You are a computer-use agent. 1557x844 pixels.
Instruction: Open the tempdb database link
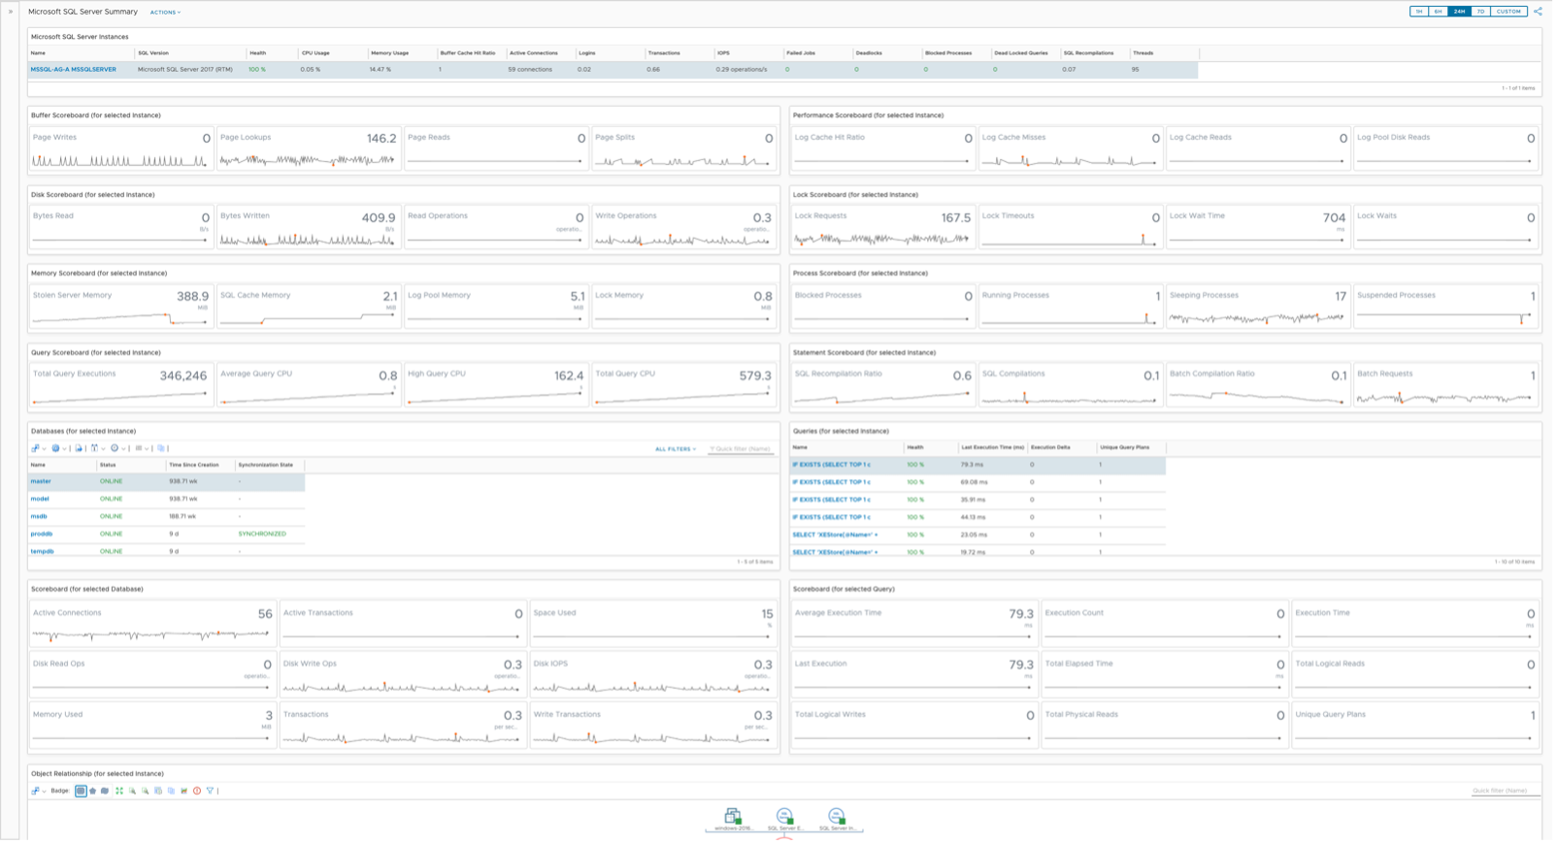coord(42,551)
